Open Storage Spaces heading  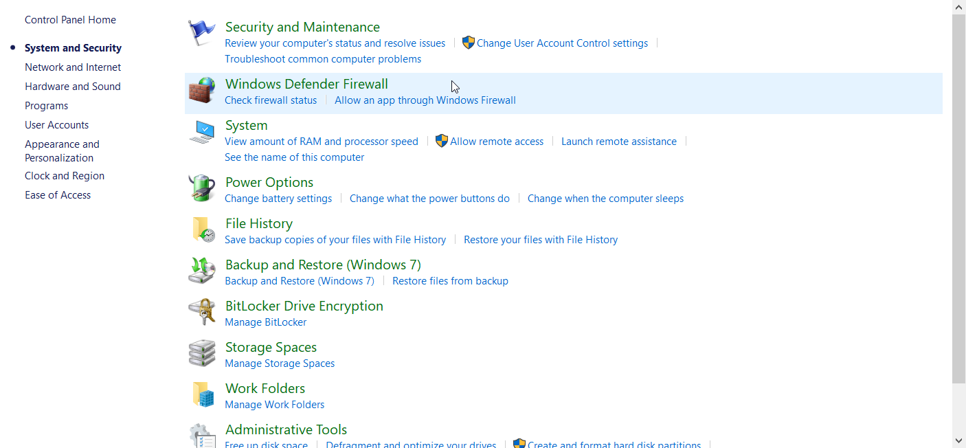(x=271, y=347)
